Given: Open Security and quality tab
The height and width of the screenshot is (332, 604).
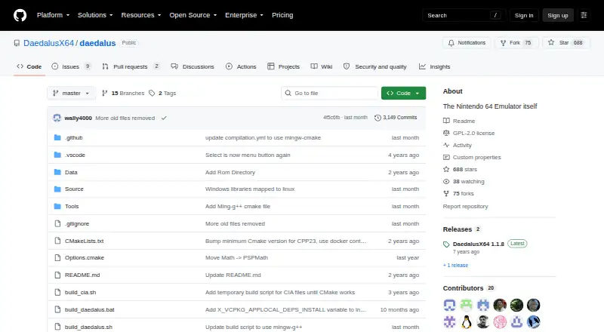Looking at the screenshot, I should 374,66.
